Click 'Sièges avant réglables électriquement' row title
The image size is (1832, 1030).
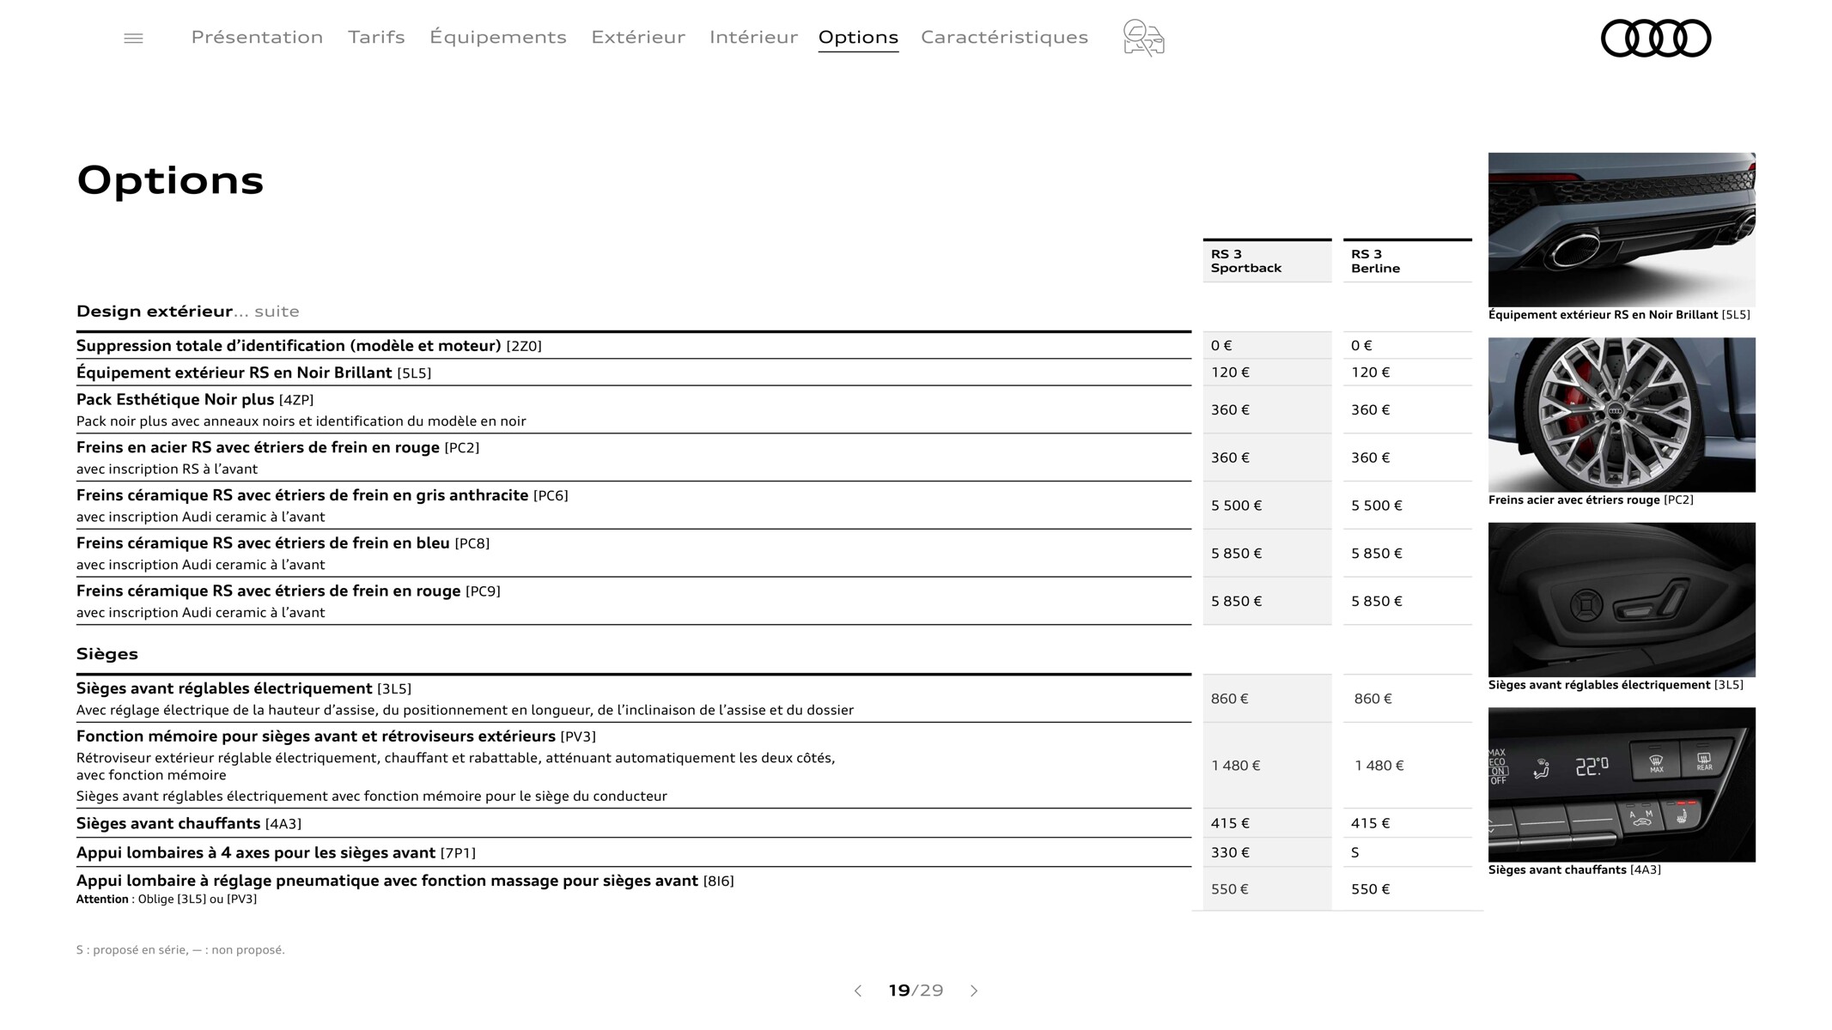pyautogui.click(x=244, y=688)
